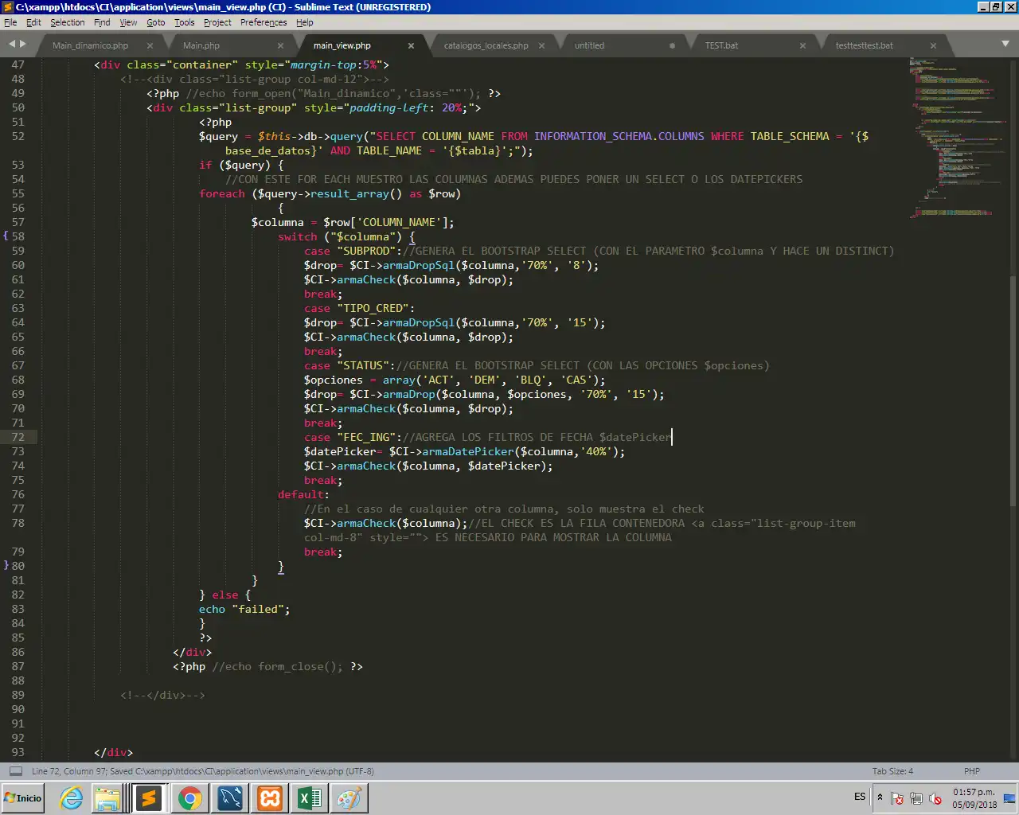
Task: Open the Preferences menu
Action: click(x=263, y=22)
